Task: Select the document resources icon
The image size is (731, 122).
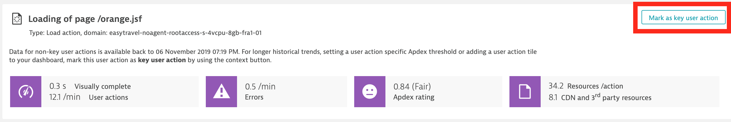Action: [525, 91]
